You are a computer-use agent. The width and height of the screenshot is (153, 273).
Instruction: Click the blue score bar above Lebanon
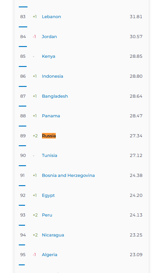(23, 7)
